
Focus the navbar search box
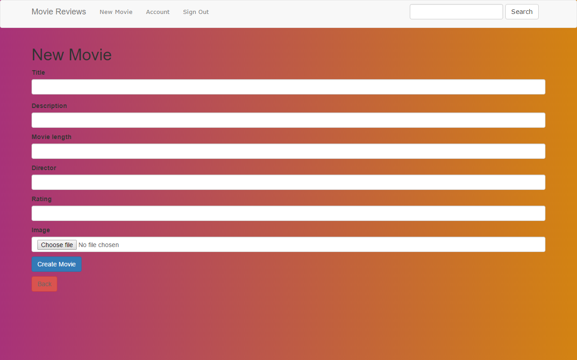coord(456,12)
